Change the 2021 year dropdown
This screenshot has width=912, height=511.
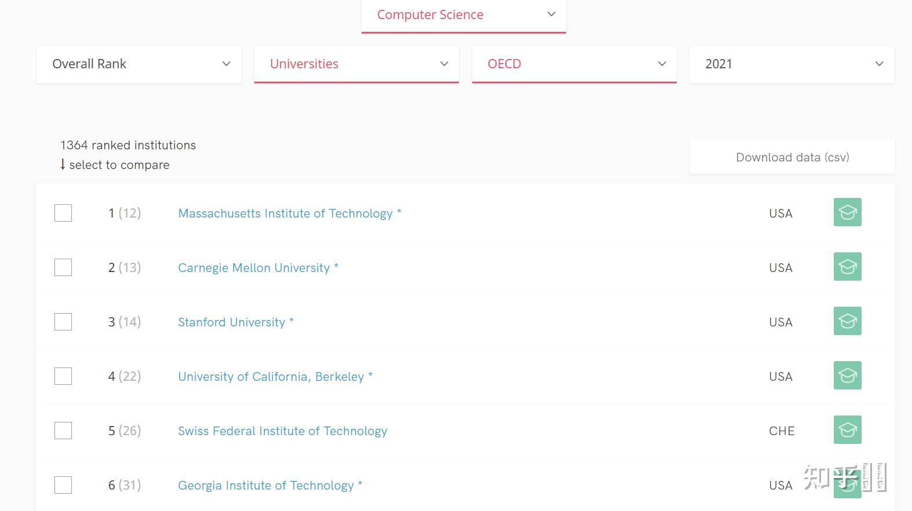coord(791,64)
